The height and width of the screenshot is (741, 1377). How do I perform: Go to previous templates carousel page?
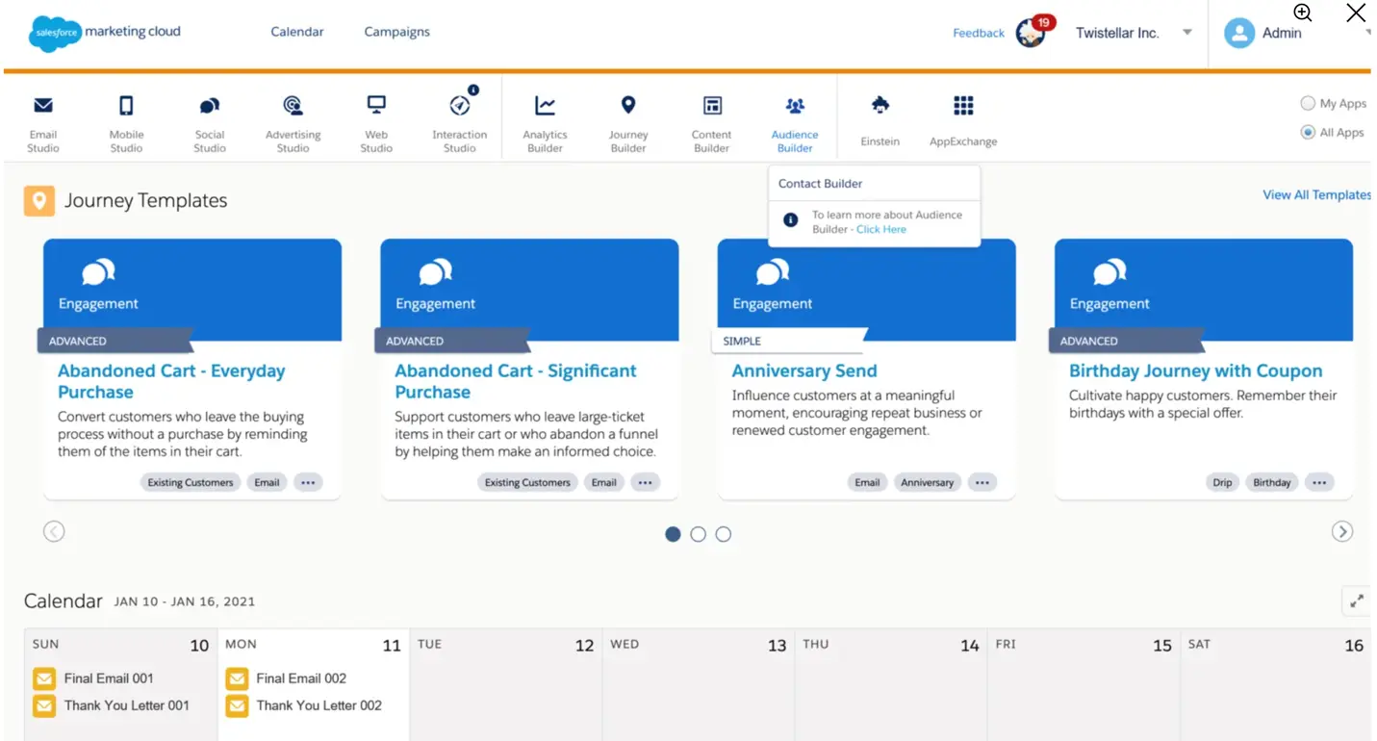pos(54,531)
